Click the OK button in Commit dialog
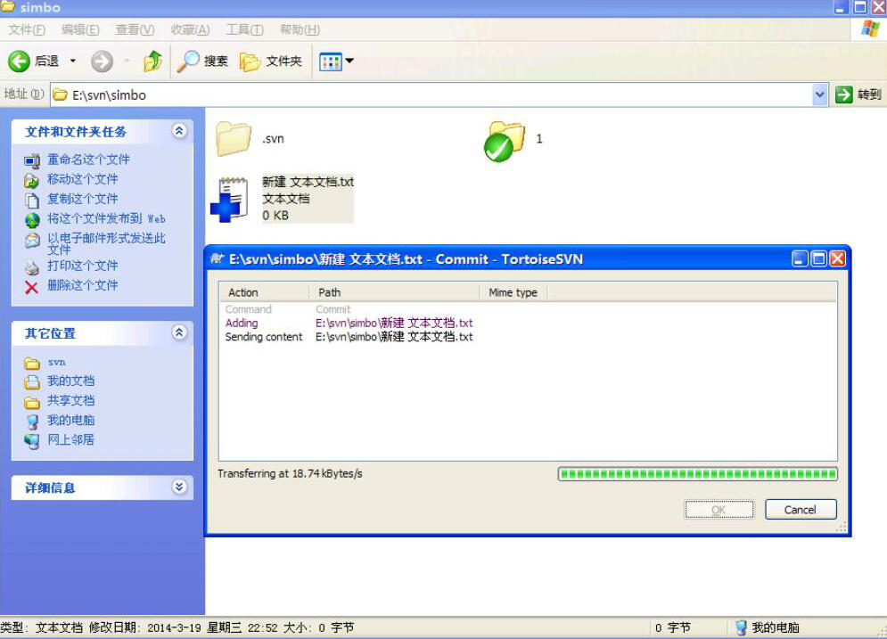 (x=719, y=510)
